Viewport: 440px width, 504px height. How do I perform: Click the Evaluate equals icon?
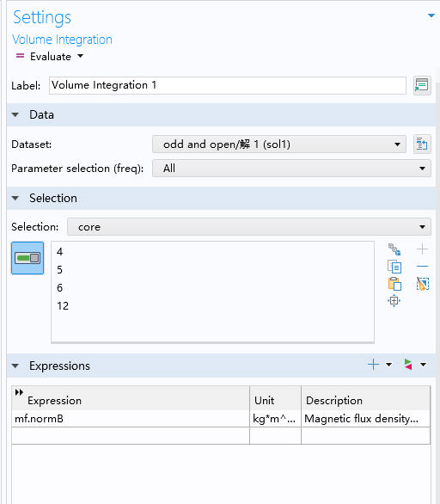[20, 56]
